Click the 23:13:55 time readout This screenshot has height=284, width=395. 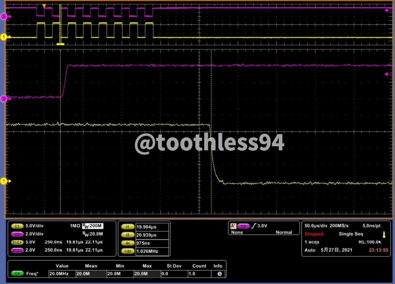click(379, 250)
